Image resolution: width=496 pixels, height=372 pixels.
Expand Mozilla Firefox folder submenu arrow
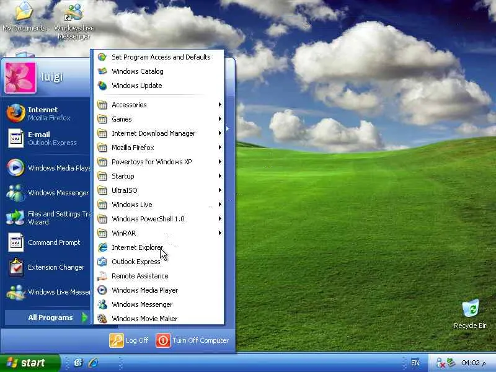[x=219, y=148]
